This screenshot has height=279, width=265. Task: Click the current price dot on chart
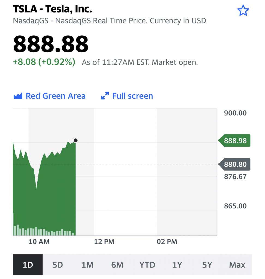pyautogui.click(x=76, y=141)
